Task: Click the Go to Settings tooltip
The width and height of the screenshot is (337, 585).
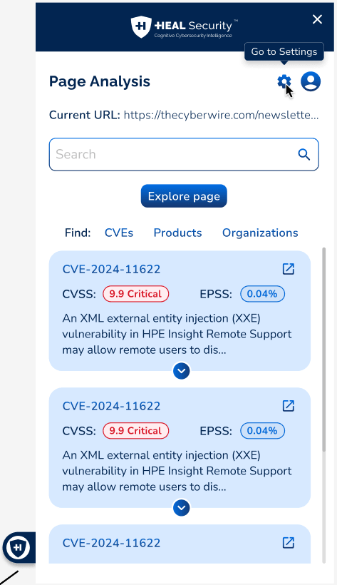Action: [x=284, y=51]
